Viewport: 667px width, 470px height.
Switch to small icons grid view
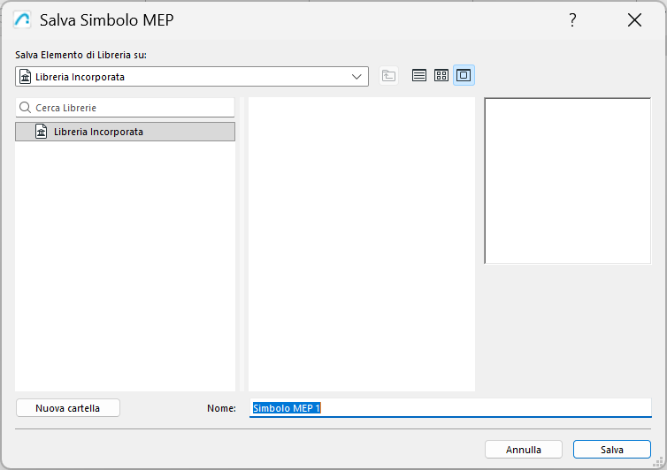(441, 76)
